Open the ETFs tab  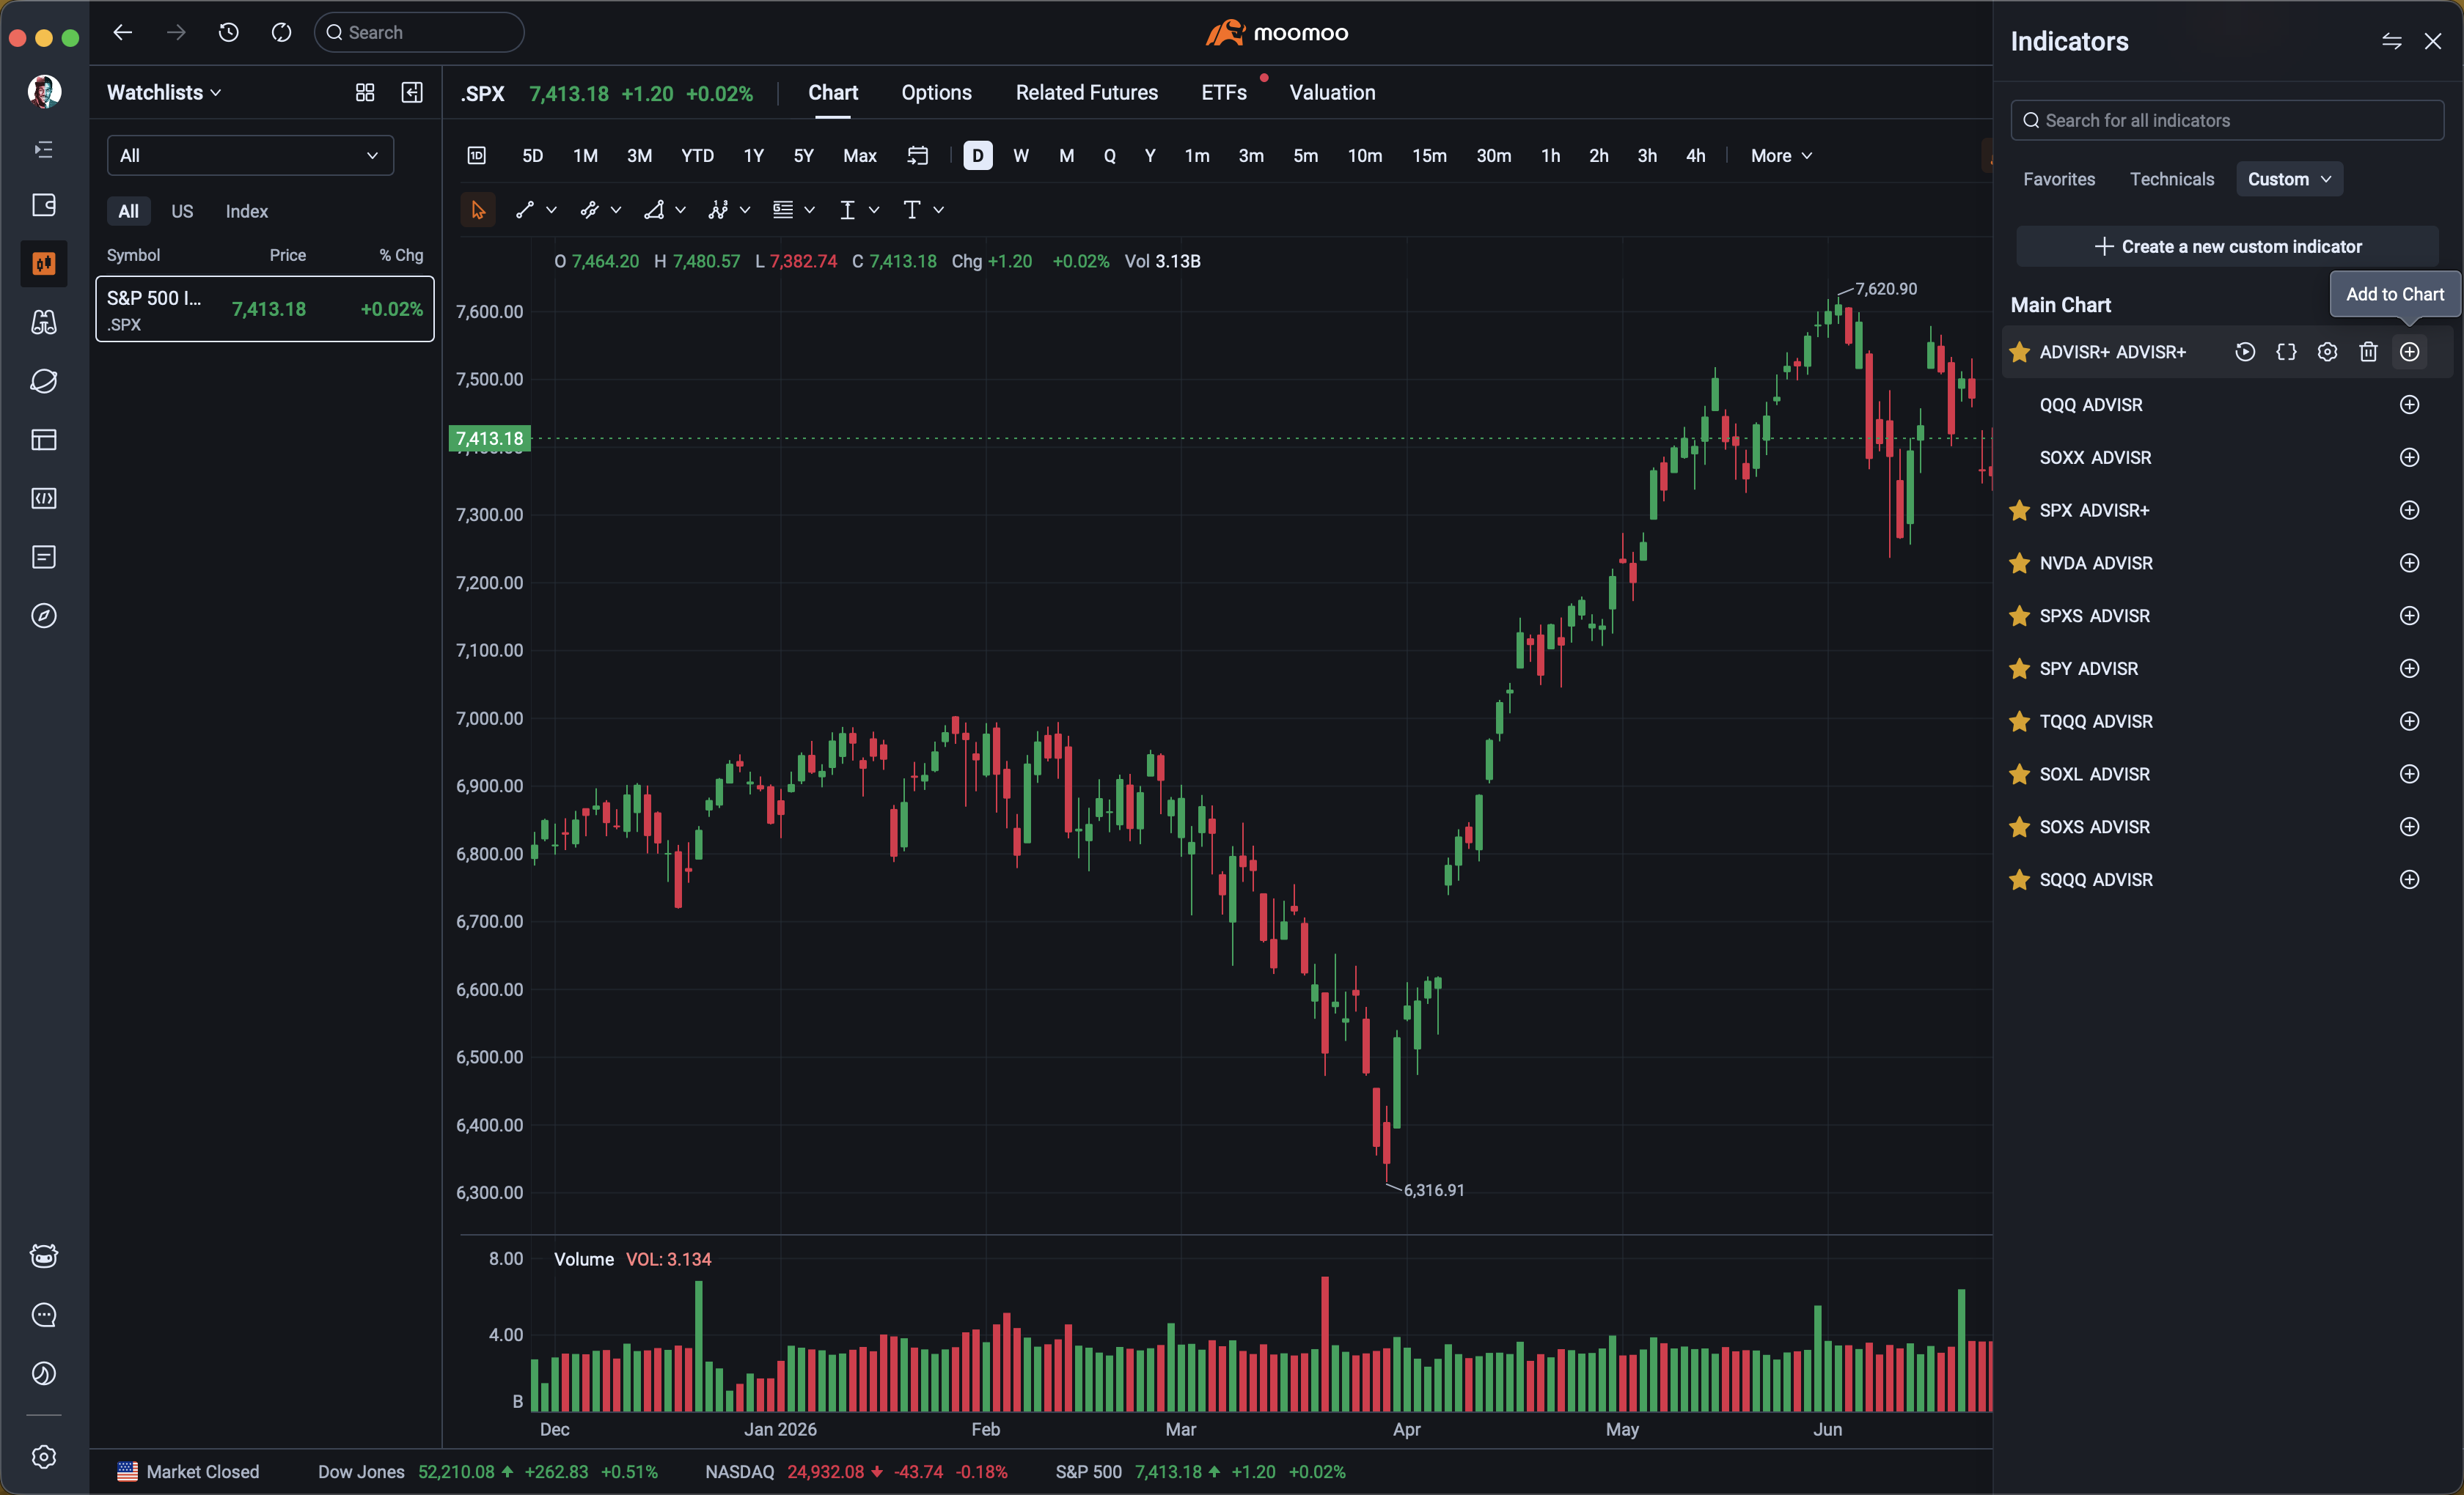[x=1224, y=93]
